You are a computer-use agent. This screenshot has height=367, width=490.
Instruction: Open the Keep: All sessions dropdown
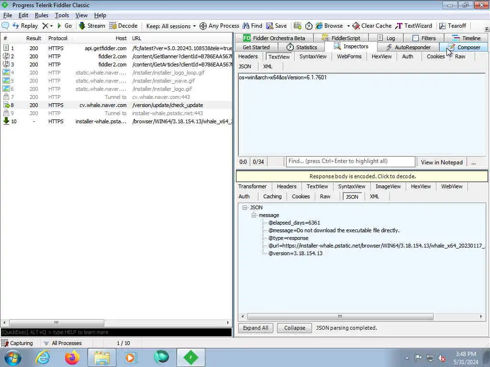point(171,26)
